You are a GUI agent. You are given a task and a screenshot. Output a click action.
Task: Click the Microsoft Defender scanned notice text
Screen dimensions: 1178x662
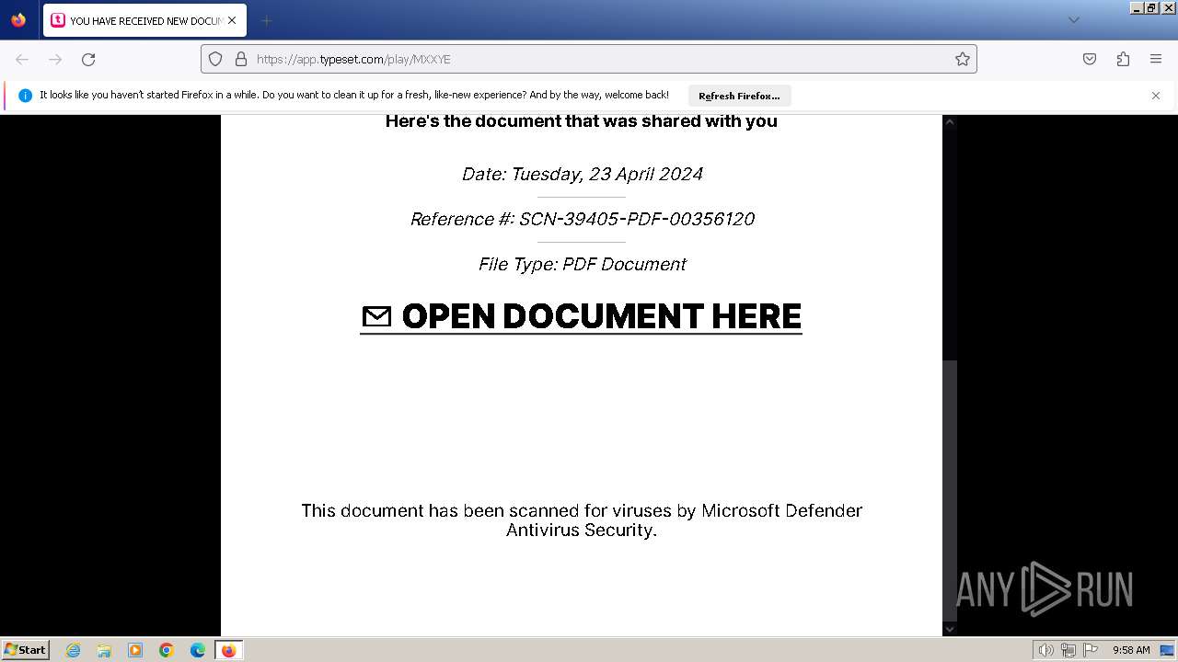coord(582,520)
